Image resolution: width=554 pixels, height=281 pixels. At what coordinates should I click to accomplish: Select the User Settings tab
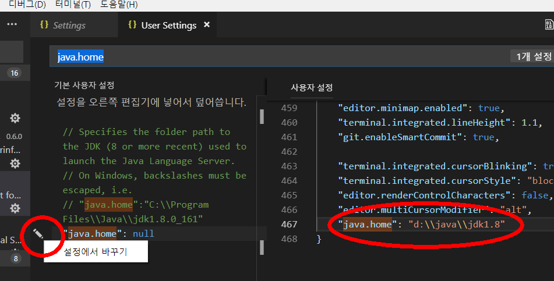coord(168,26)
